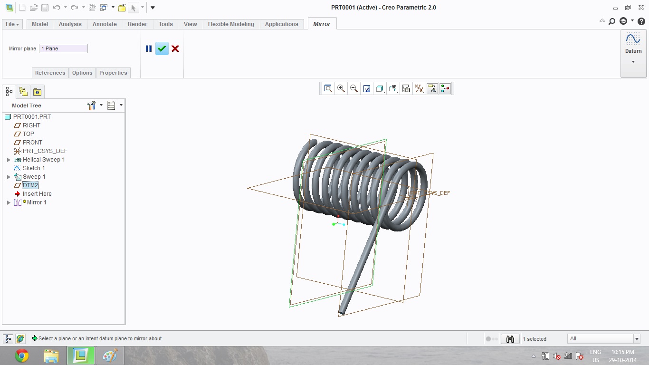Cancel the mirror feature with red X
The image size is (649, 365).
point(175,48)
